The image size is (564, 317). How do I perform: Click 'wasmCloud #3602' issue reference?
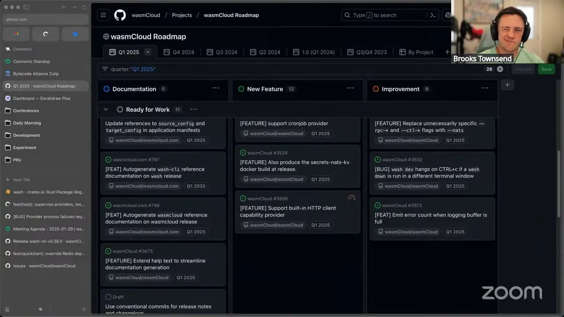[x=402, y=159]
